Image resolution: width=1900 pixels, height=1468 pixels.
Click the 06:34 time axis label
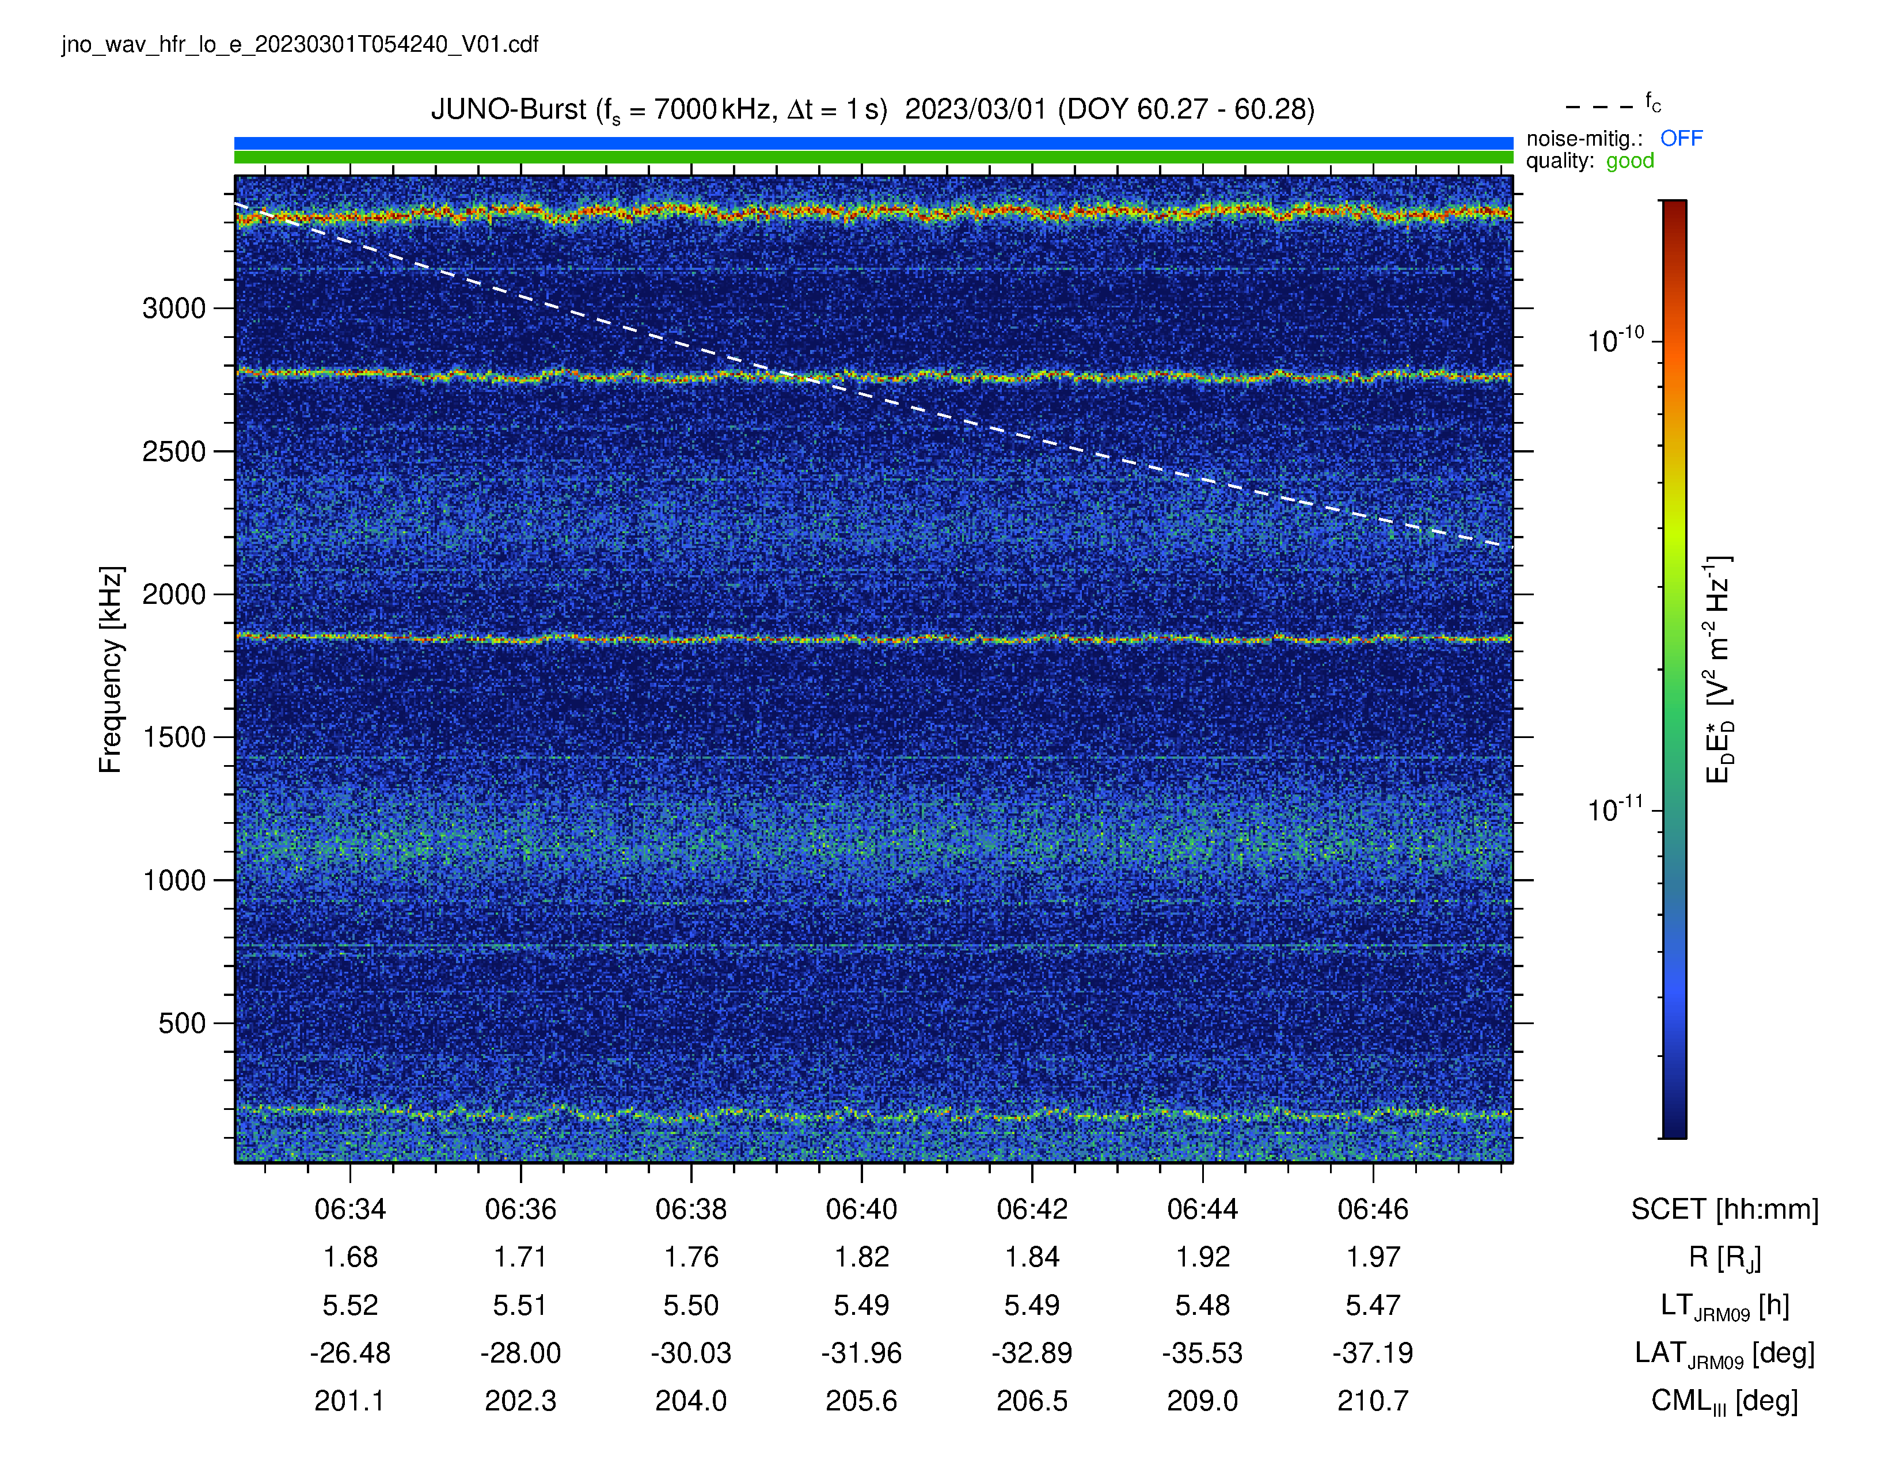(349, 1209)
